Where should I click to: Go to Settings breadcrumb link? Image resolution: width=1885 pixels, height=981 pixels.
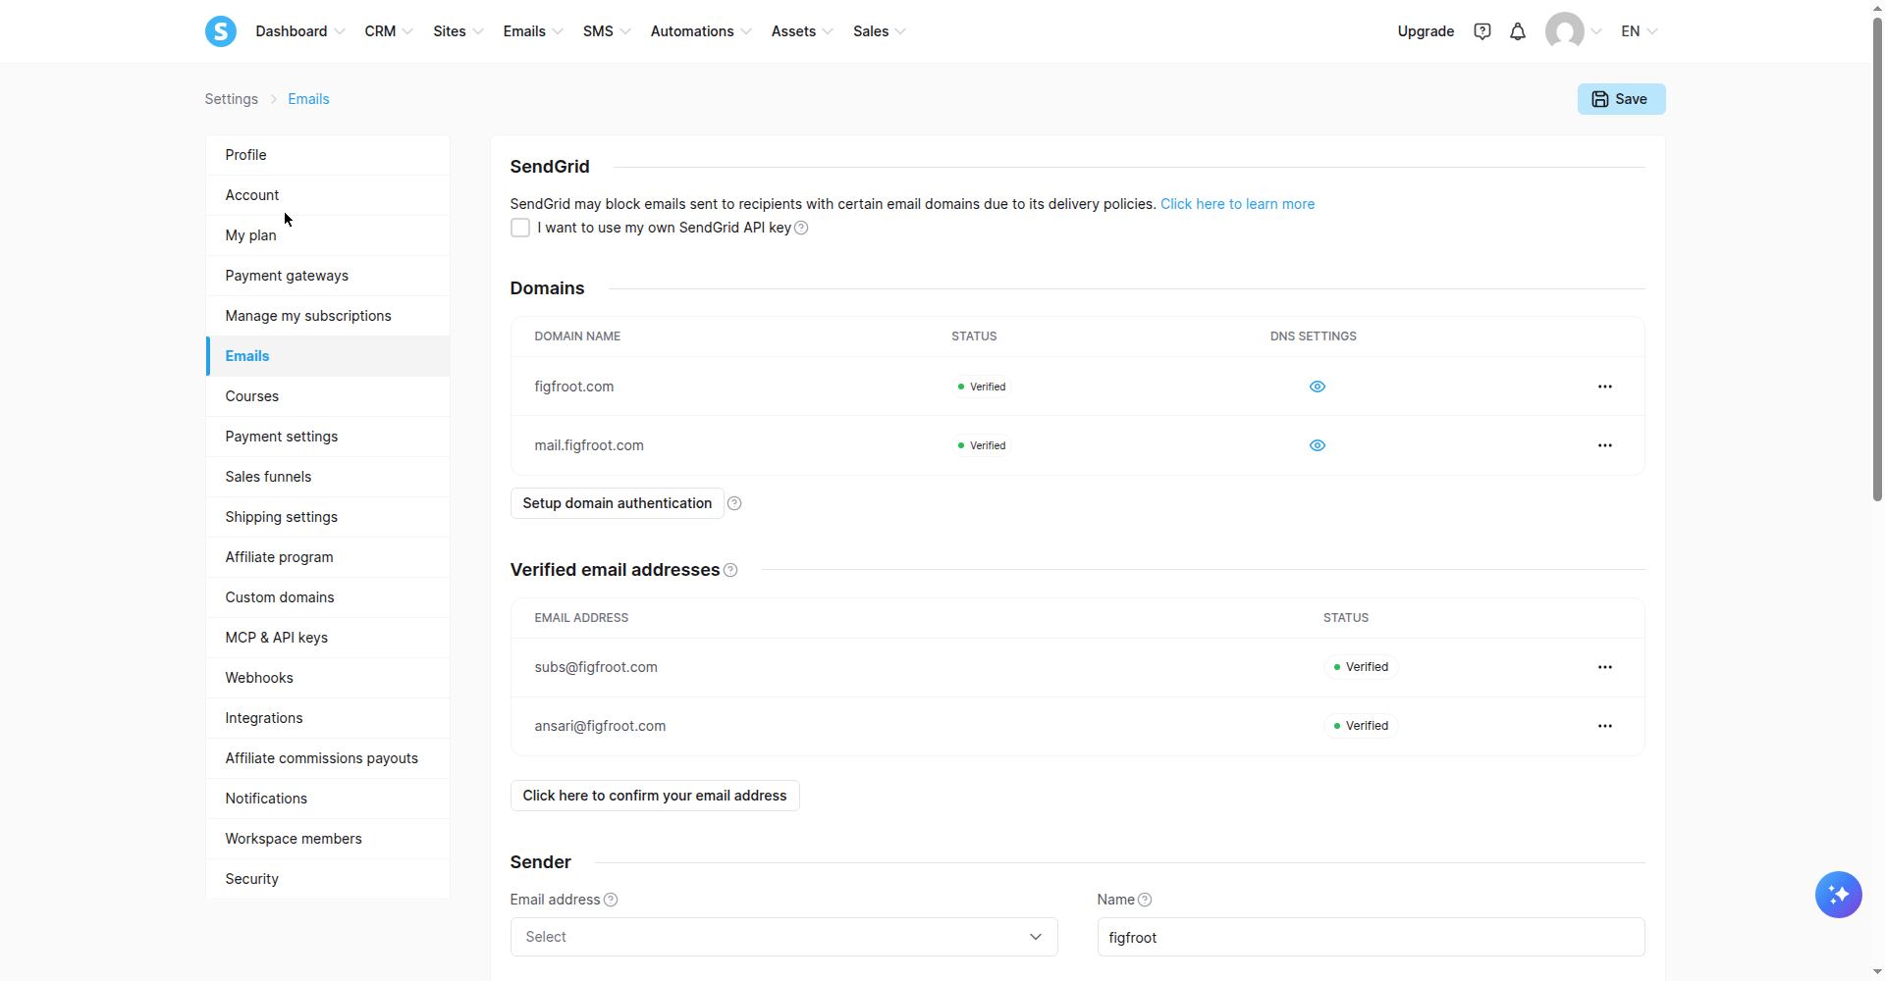coord(232,99)
